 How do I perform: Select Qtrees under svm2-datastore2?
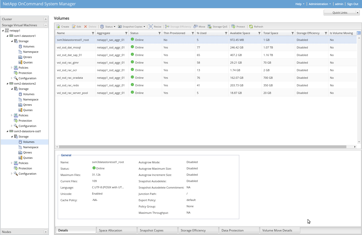[x=27, y=105]
